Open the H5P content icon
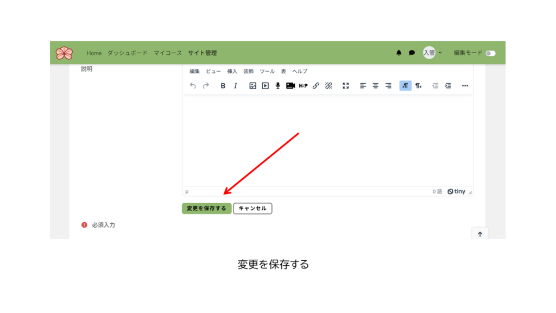556x313 pixels. point(303,86)
